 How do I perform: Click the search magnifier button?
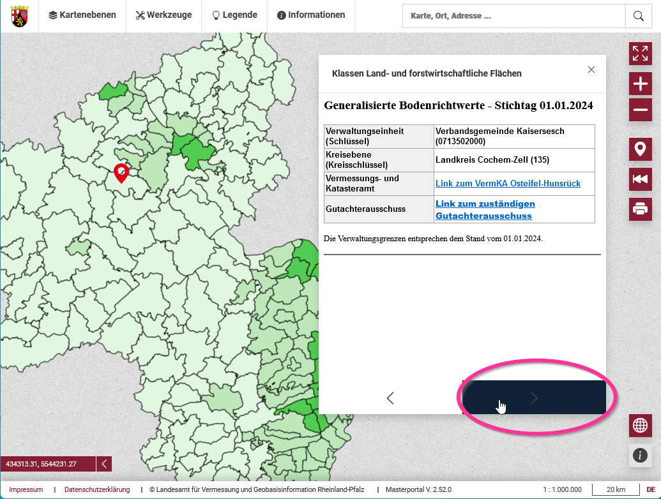tap(638, 16)
